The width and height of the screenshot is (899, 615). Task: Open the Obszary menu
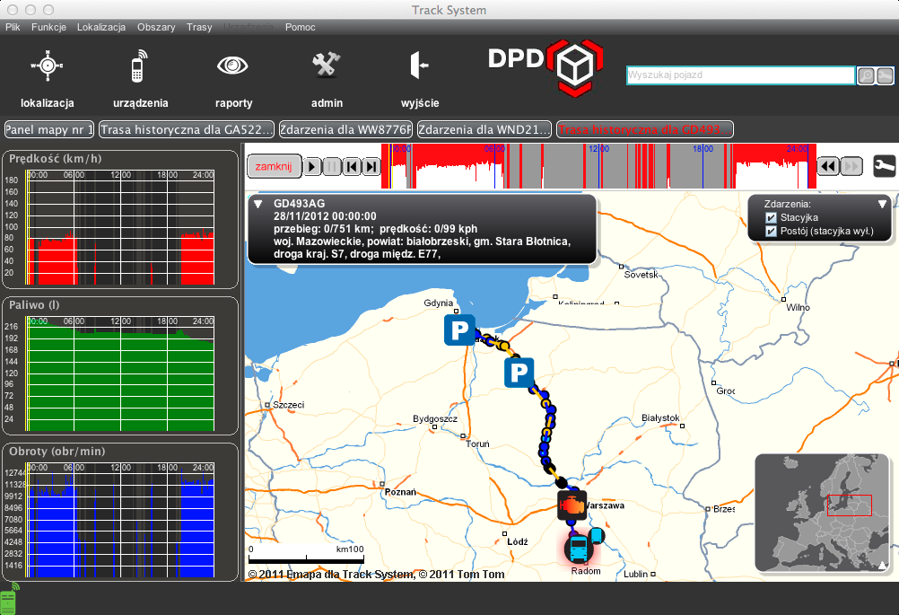(156, 27)
